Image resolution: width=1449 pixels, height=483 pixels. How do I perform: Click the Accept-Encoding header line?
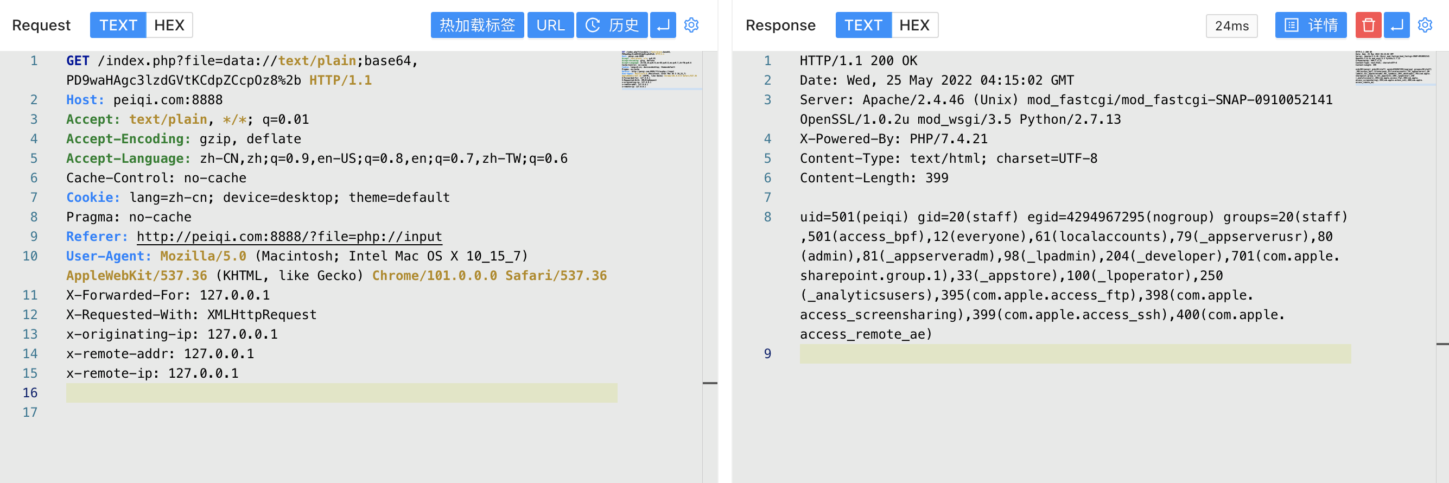pyautogui.click(x=183, y=139)
